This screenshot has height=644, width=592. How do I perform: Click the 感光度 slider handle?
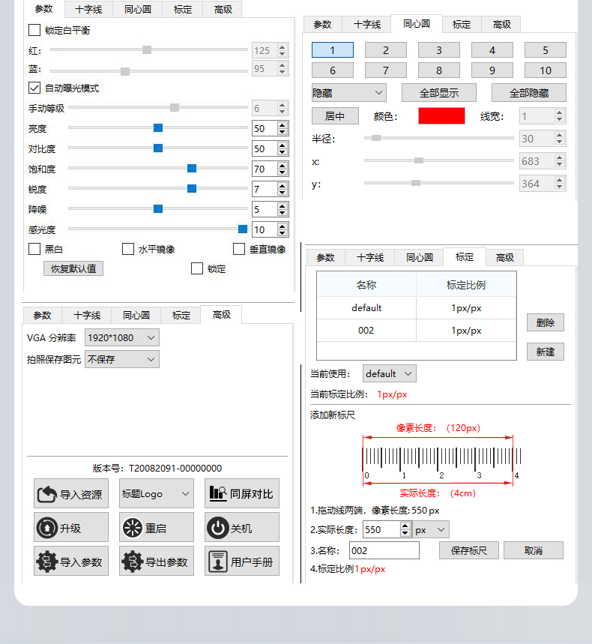243,229
